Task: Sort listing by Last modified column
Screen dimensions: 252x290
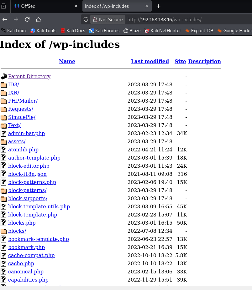Action: pos(150,61)
